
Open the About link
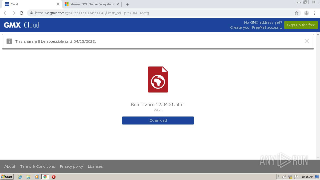click(10, 166)
